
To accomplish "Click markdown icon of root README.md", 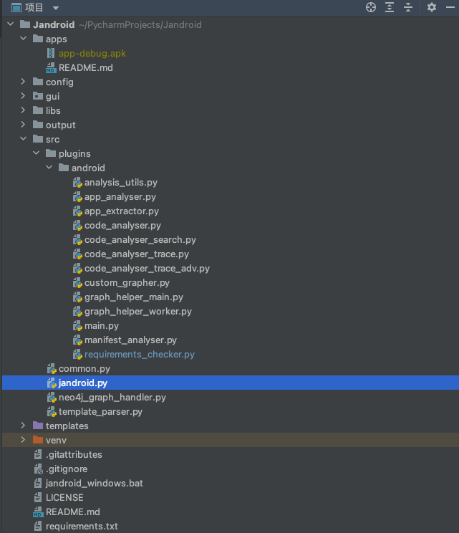I will (x=38, y=512).
